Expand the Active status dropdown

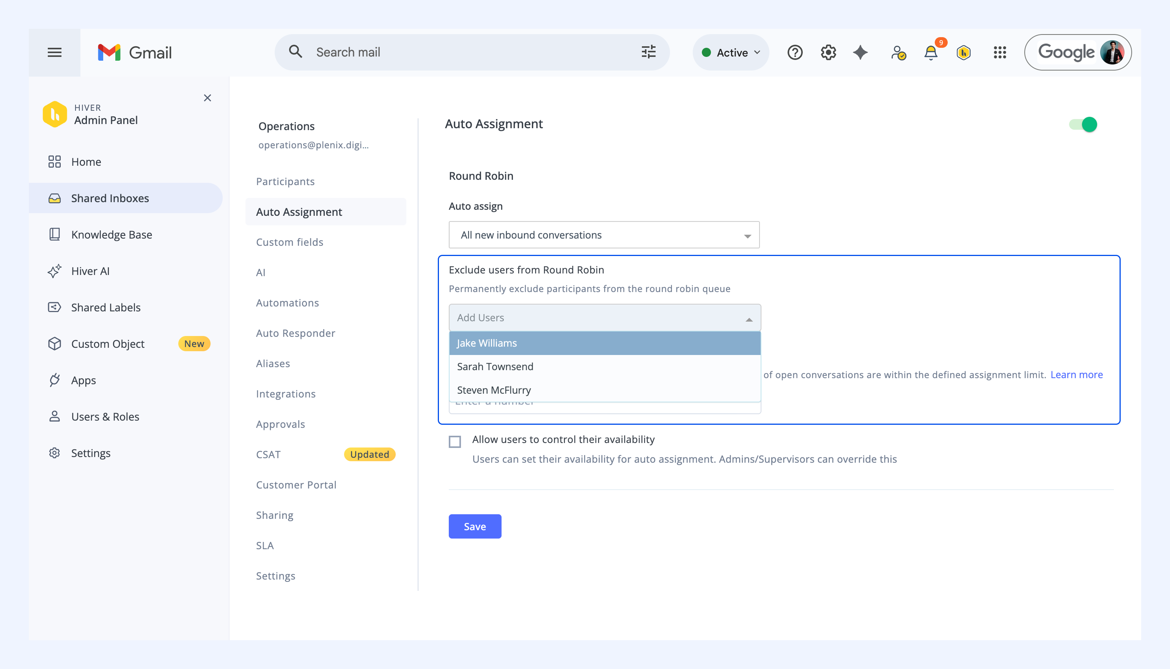731,52
